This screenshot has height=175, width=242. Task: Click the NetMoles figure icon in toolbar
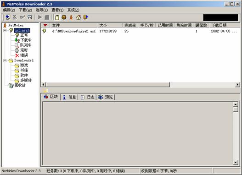click(x=71, y=17)
